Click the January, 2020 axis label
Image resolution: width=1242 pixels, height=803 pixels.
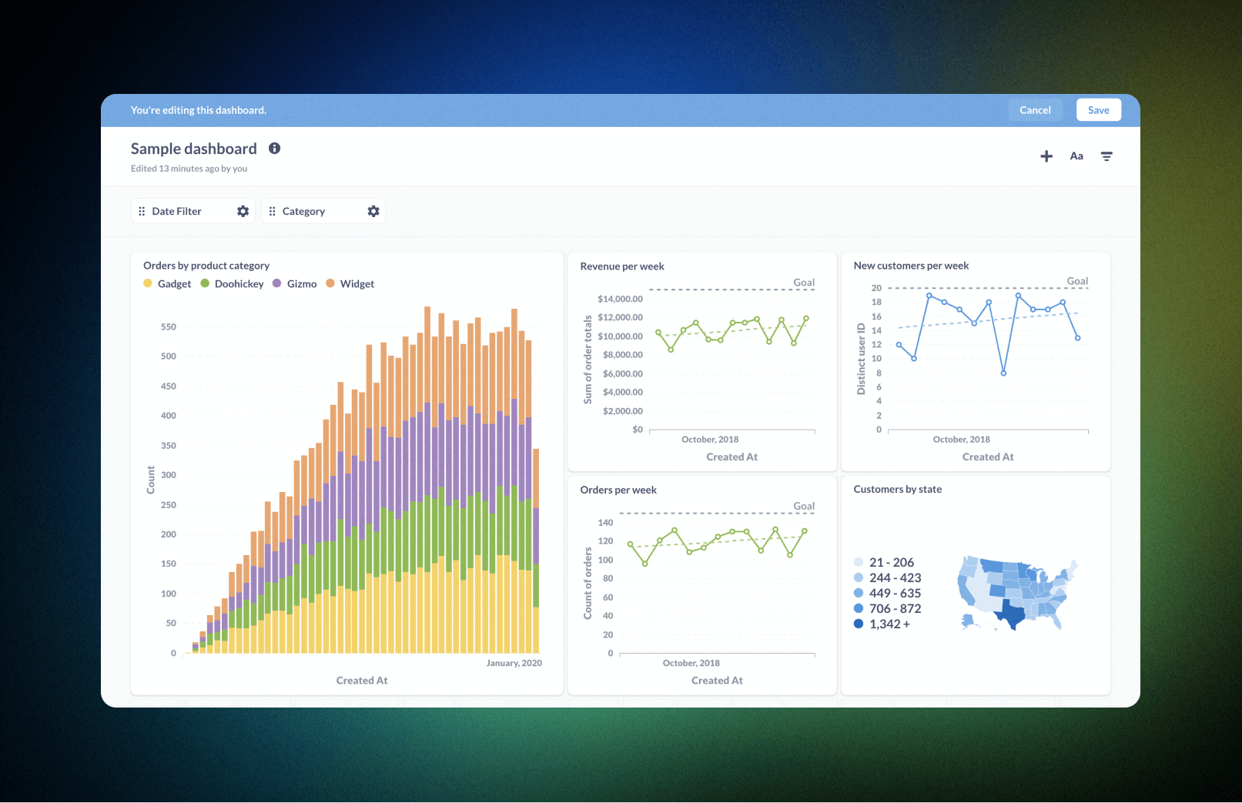pyautogui.click(x=514, y=663)
